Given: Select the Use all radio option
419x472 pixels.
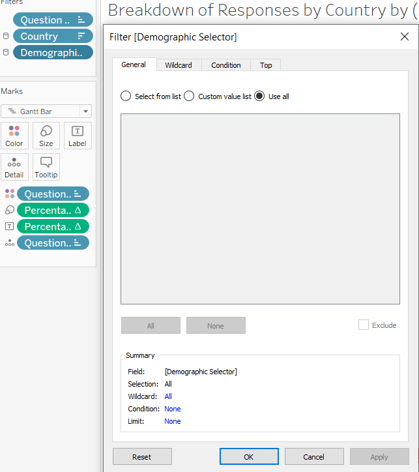Looking at the screenshot, I should pos(259,96).
